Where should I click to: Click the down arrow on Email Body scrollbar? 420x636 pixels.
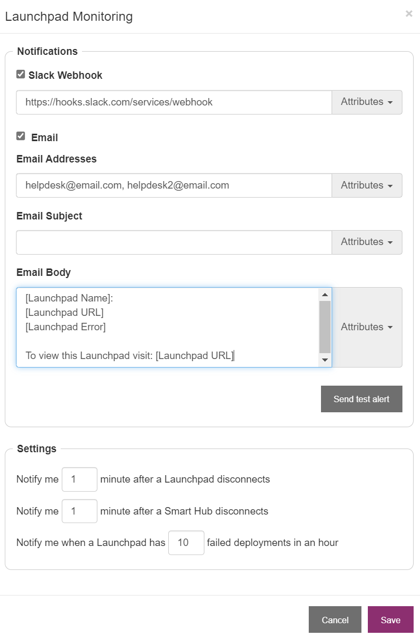click(x=325, y=360)
